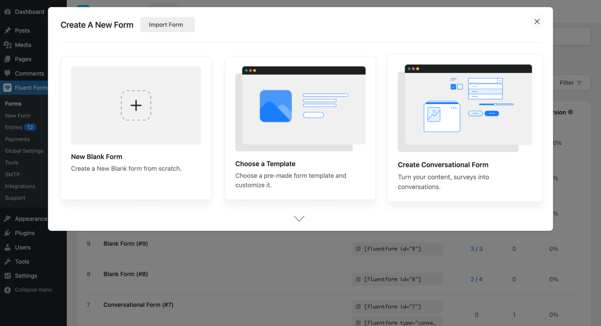Select the Plugins icon in the sidebar
The width and height of the screenshot is (601, 326).
pos(8,233)
